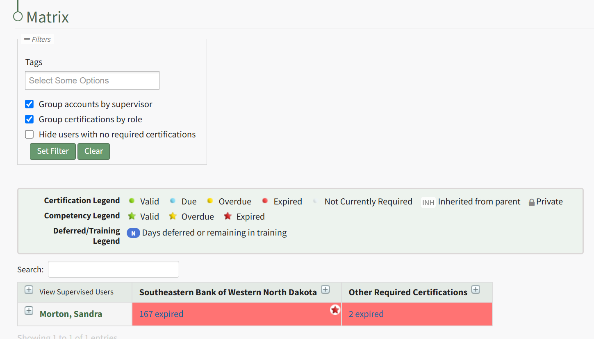The image size is (594, 339).
Task: Click Days deferred or remaining in training text
Action: pos(214,233)
